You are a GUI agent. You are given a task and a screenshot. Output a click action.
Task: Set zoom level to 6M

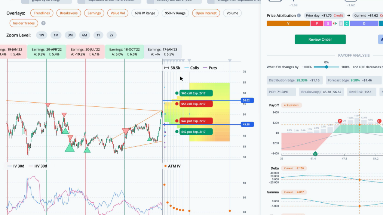tap(85, 35)
